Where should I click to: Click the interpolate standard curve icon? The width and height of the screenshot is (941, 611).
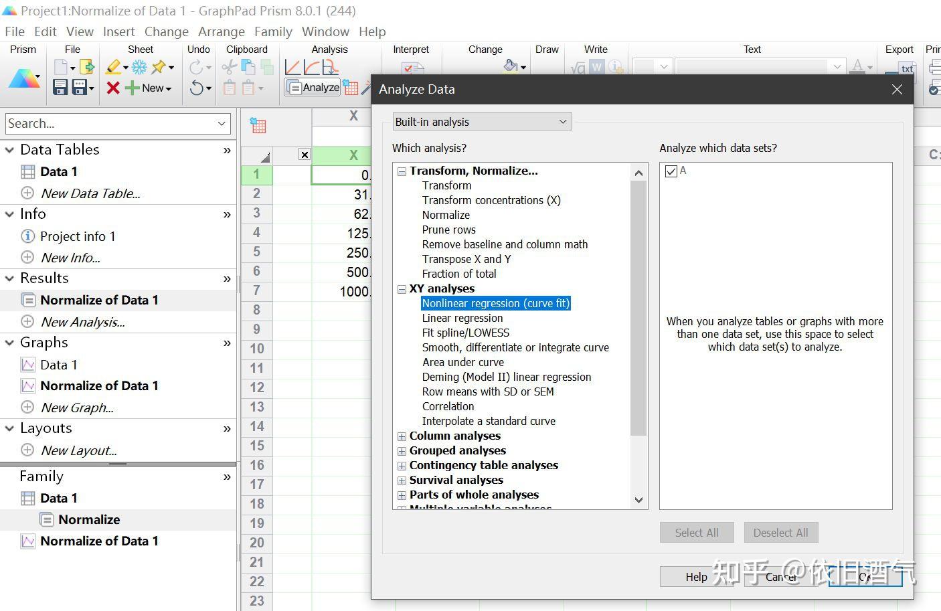click(x=330, y=67)
